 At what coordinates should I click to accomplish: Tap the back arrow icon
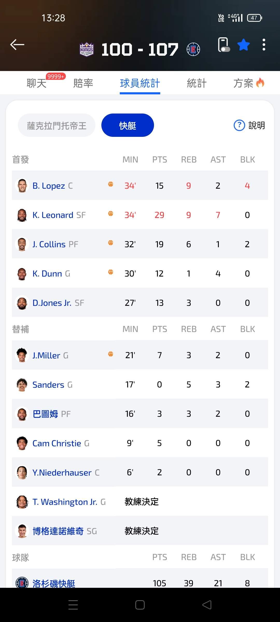tap(17, 45)
